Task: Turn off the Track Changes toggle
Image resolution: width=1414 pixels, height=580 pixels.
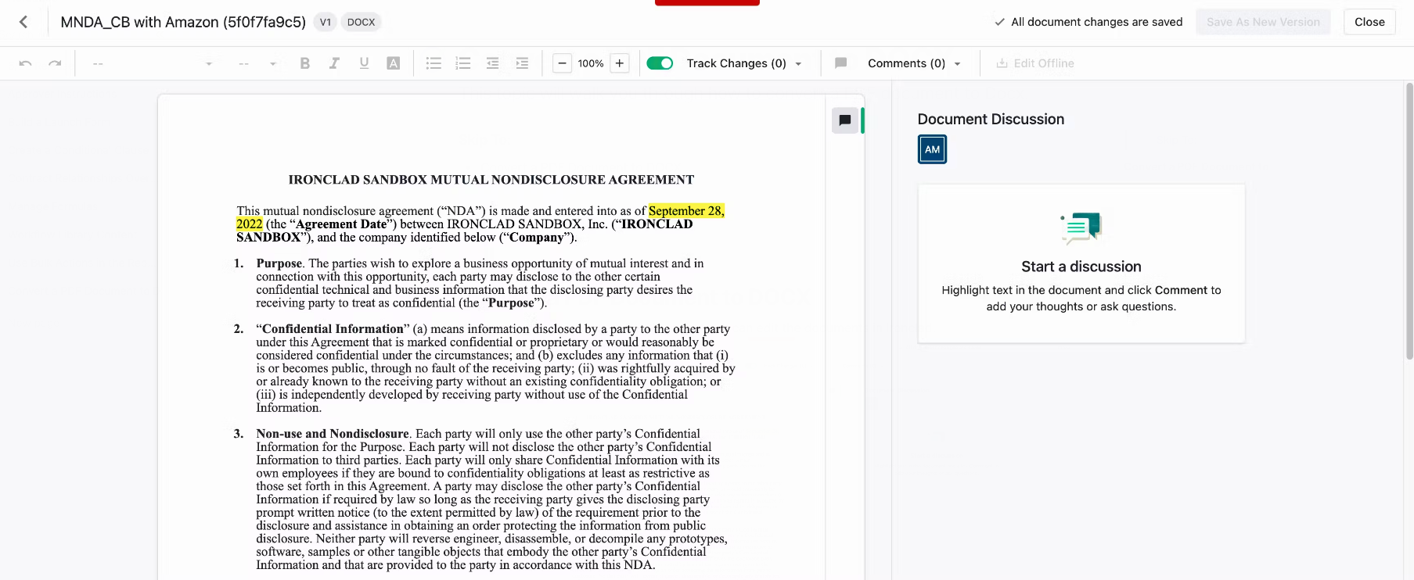Action: 660,63
